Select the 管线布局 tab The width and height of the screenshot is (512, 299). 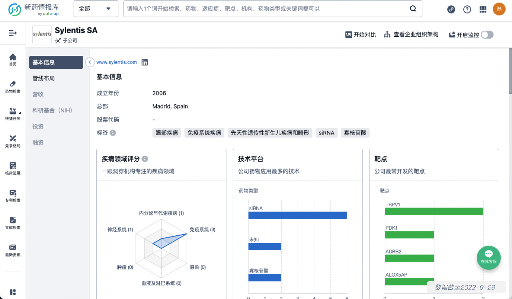tap(56, 78)
